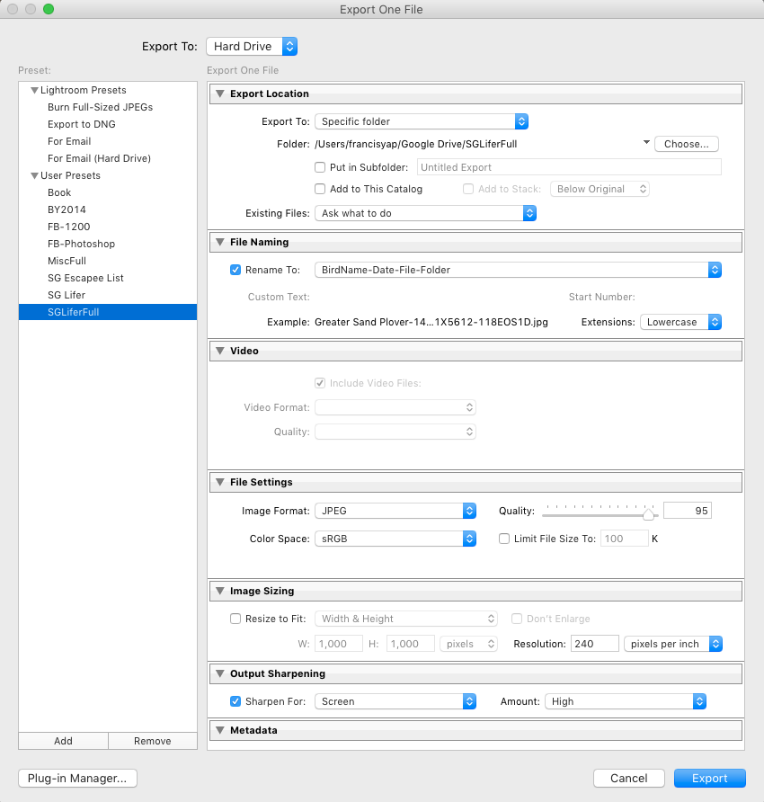The height and width of the screenshot is (802, 764).
Task: Open the Image Format dropdown
Action: (395, 511)
